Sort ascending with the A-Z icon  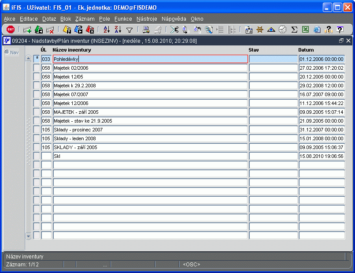(x=107, y=30)
